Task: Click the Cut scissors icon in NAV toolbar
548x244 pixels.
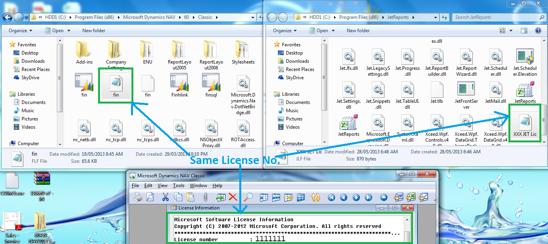Action: pyautogui.click(x=165, y=197)
